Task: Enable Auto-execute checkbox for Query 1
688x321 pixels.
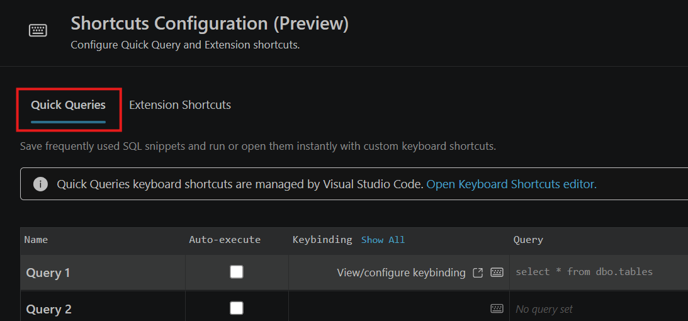Action: 237,273
